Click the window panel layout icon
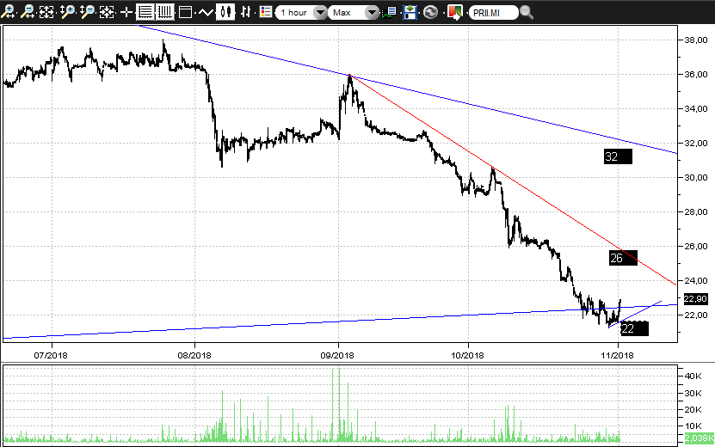The height and width of the screenshot is (447, 715). [x=185, y=12]
